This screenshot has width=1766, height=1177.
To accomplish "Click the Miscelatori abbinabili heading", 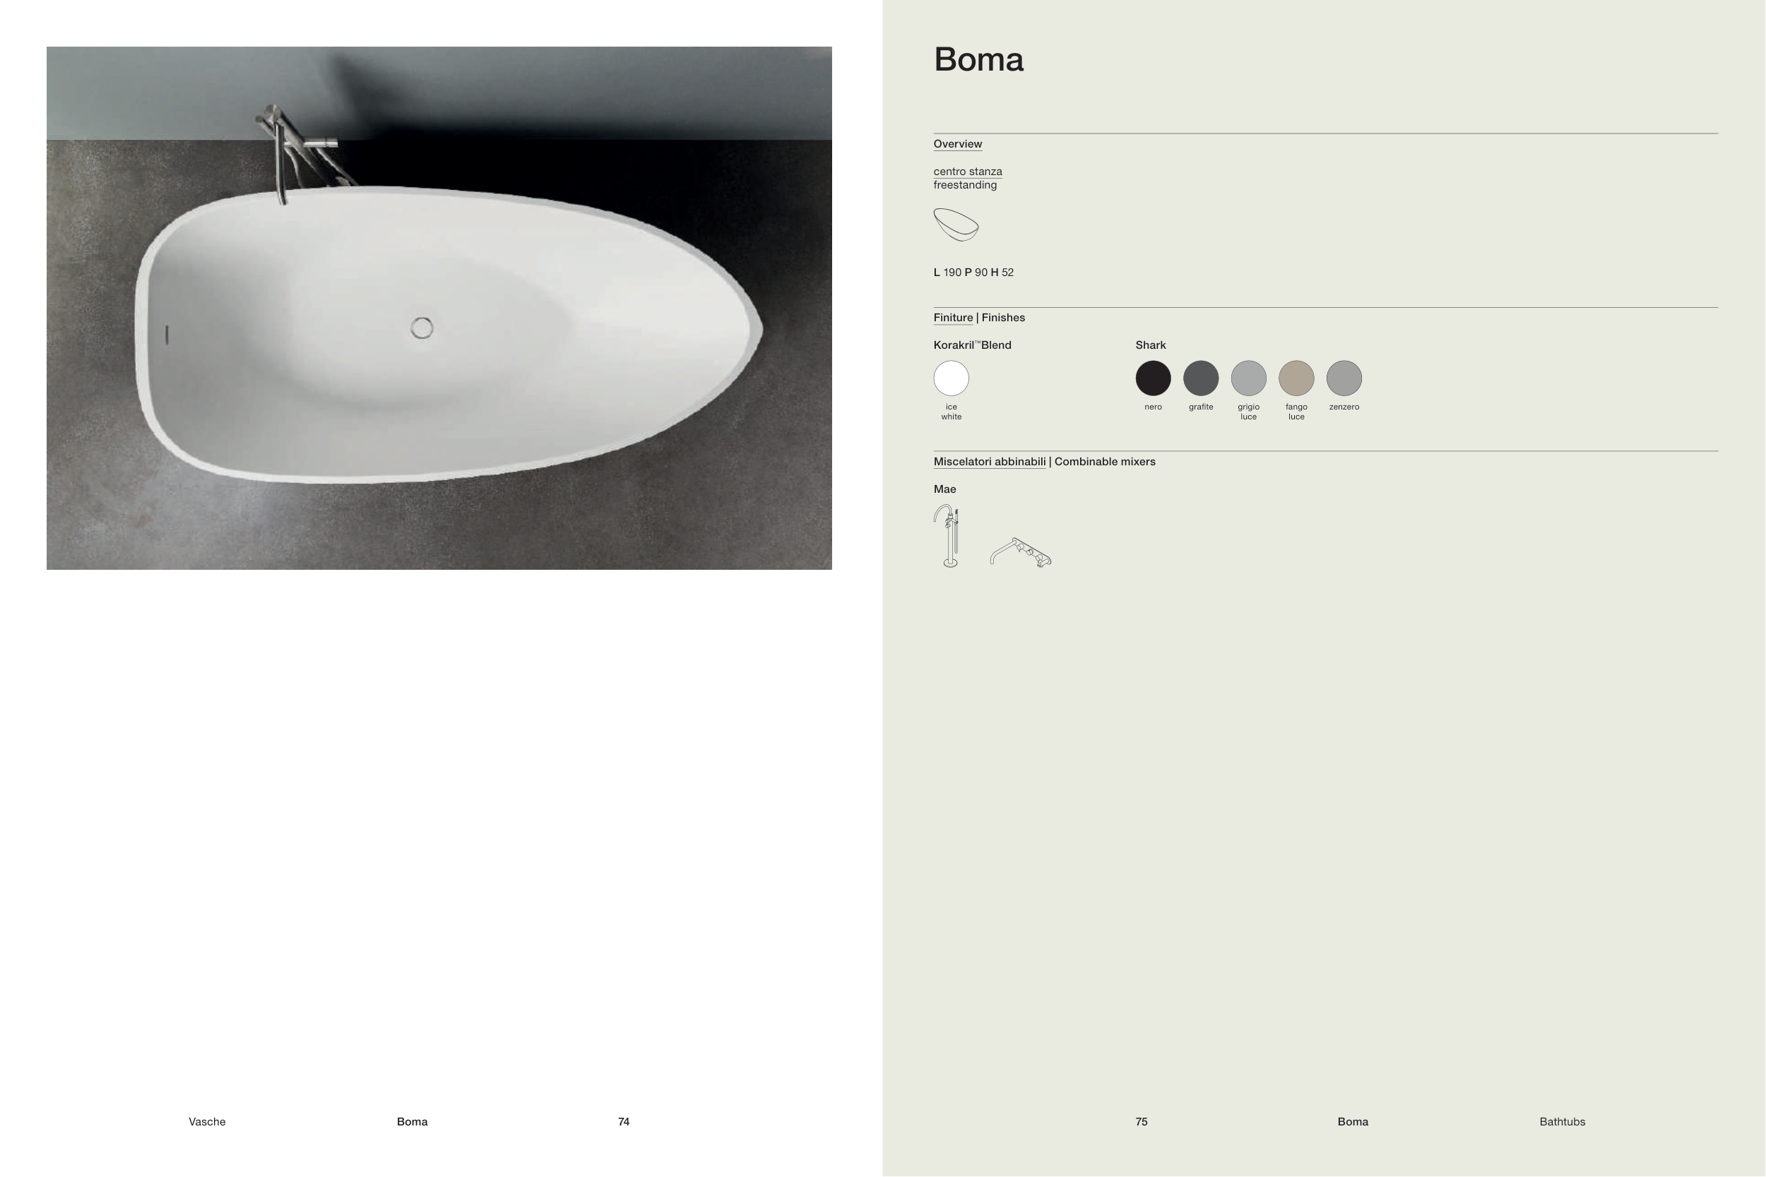I will pos(990,462).
